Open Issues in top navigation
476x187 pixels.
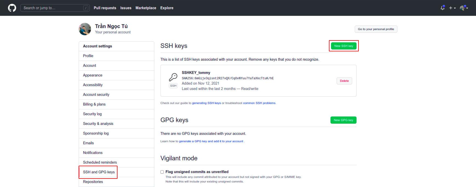(x=126, y=8)
